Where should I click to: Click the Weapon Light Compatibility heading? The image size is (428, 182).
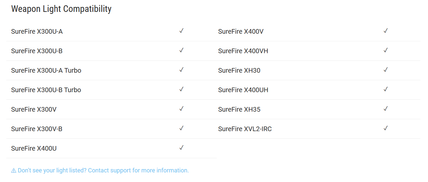pyautogui.click(x=61, y=9)
